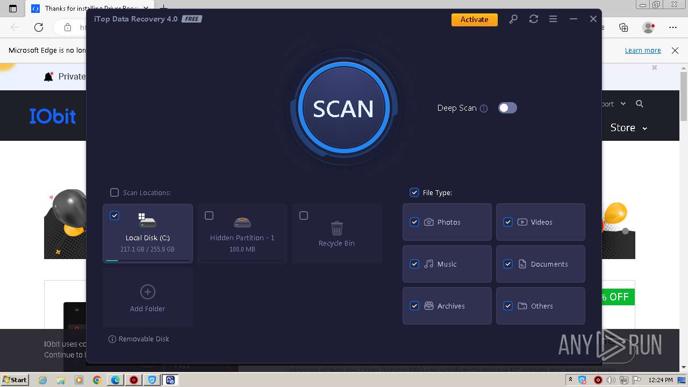Uncheck the Photos file type checkbox

tap(414, 222)
